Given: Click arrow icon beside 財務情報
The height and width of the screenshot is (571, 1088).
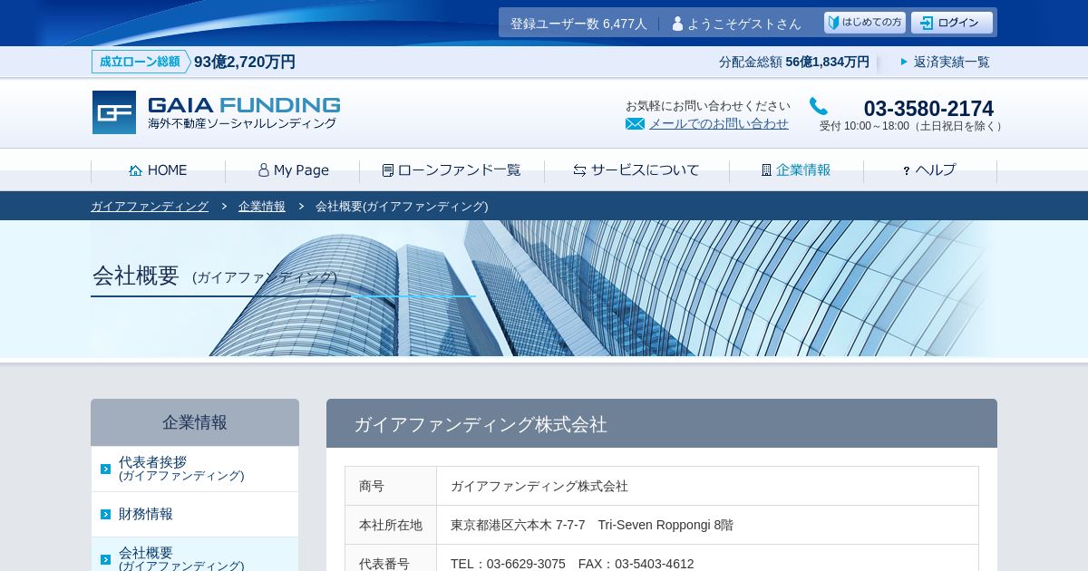Looking at the screenshot, I should click(105, 514).
